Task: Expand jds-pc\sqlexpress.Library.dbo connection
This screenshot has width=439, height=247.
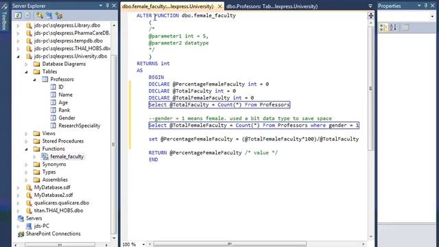Action: (x=19, y=25)
